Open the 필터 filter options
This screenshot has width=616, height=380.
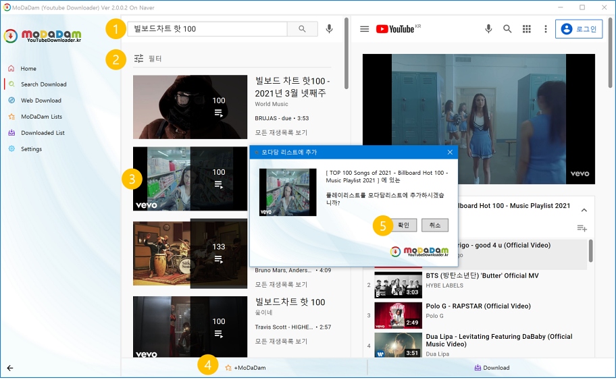[148, 59]
